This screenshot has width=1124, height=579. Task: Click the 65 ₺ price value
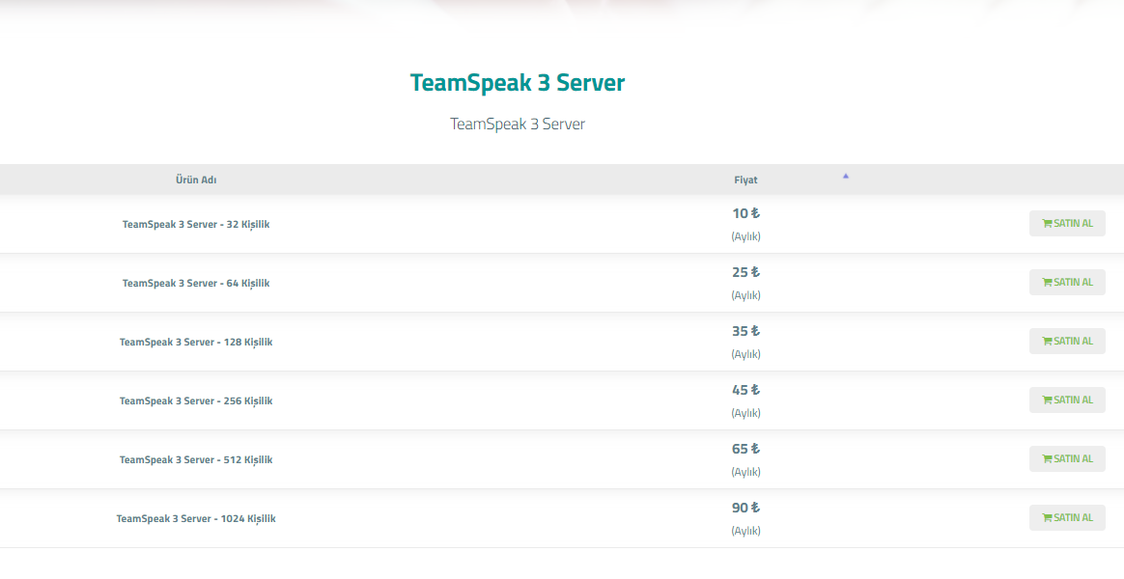point(745,449)
